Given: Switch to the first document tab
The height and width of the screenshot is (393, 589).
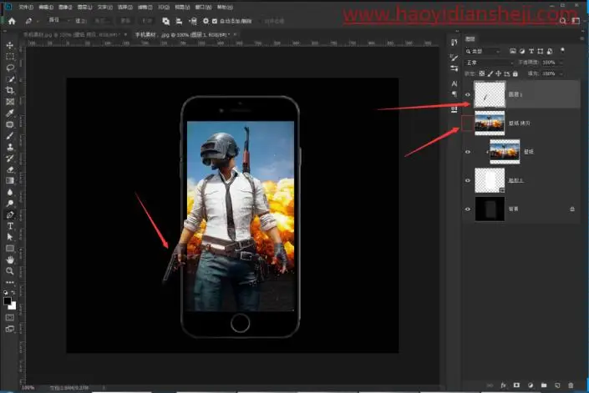Looking at the screenshot, I should pyautogui.click(x=71, y=34).
